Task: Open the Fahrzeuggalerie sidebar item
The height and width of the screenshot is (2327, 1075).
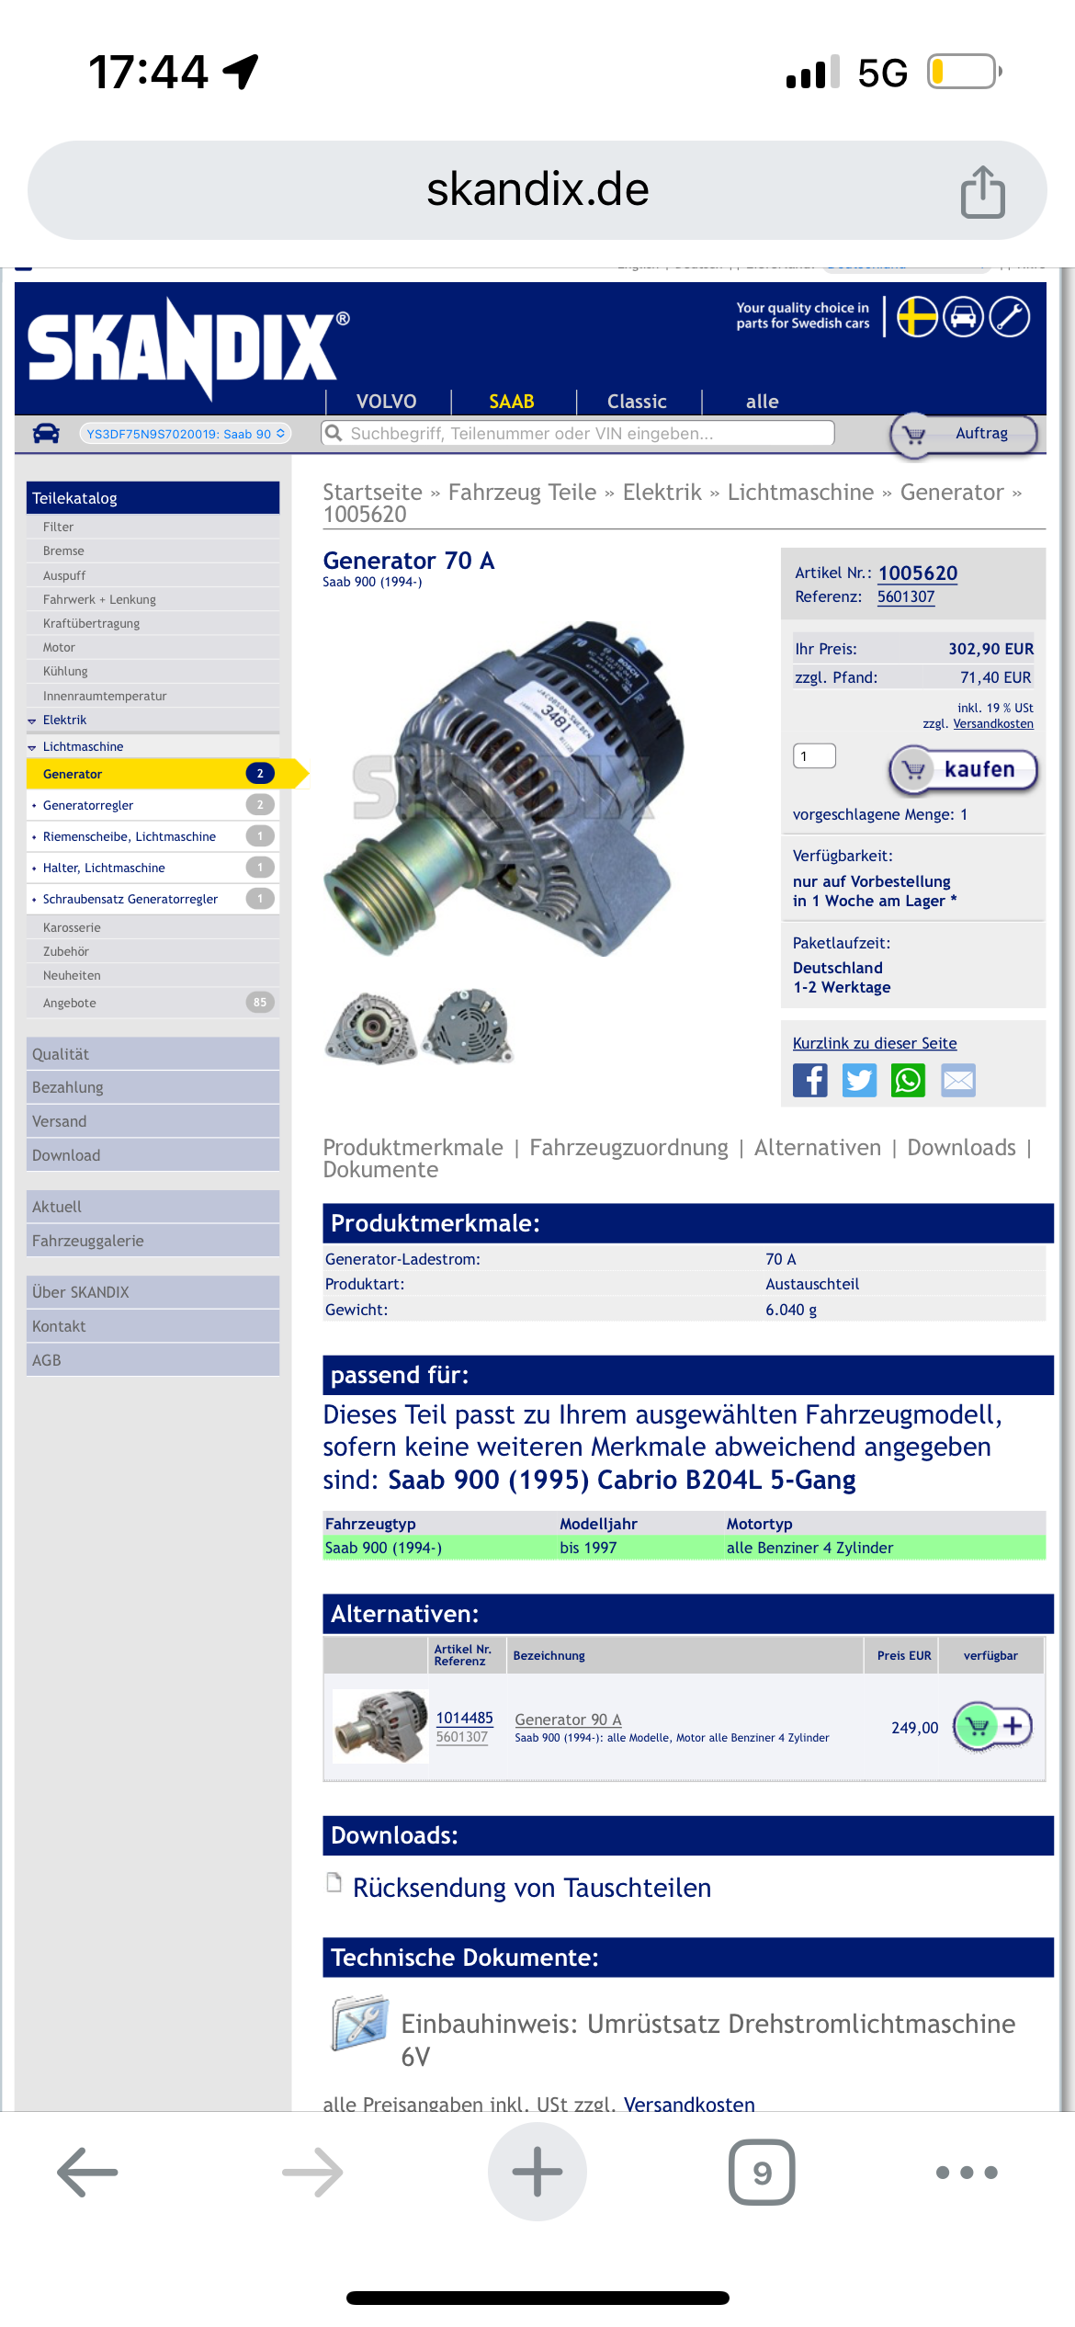Action: (153, 1241)
